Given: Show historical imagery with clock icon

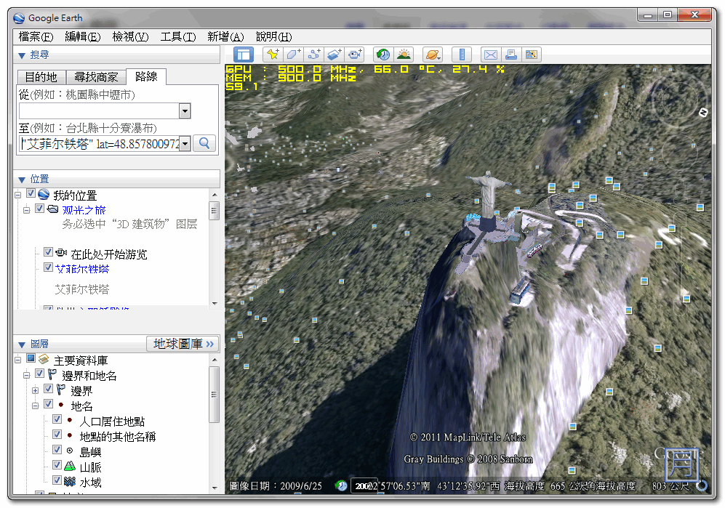Looking at the screenshot, I should 382,55.
